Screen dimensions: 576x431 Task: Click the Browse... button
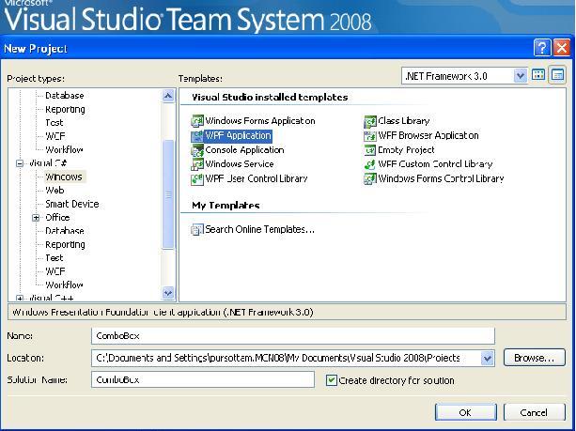[534, 358]
